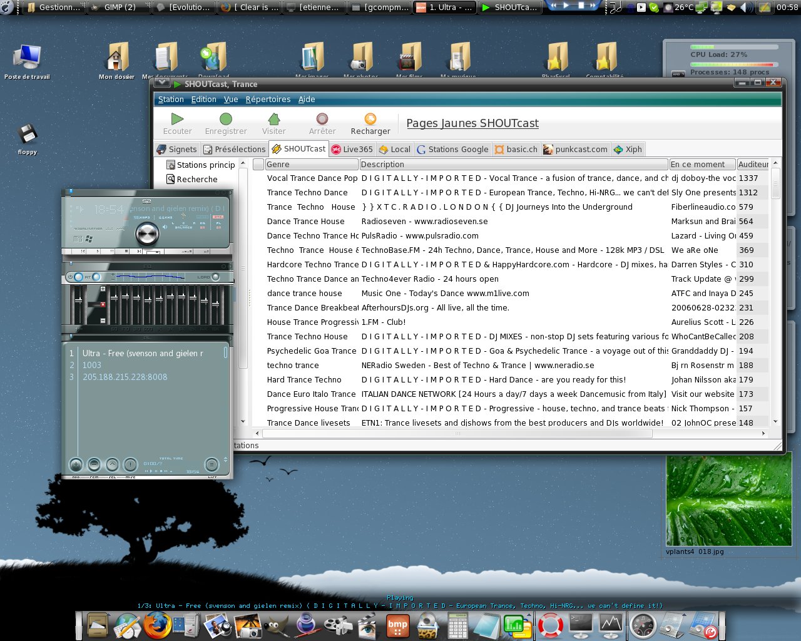Sort by En ce moment column header
The image size is (801, 641).
[x=702, y=164]
